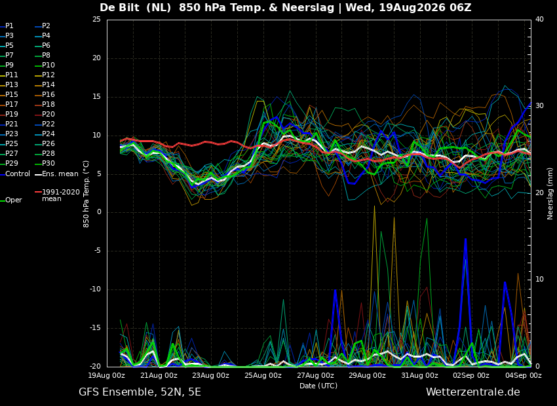Click the P27 legend label
This screenshot has width=557, height=406.
pyautogui.click(x=9, y=154)
